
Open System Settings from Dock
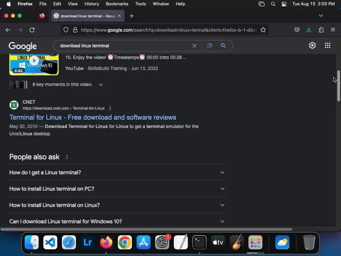click(x=162, y=242)
